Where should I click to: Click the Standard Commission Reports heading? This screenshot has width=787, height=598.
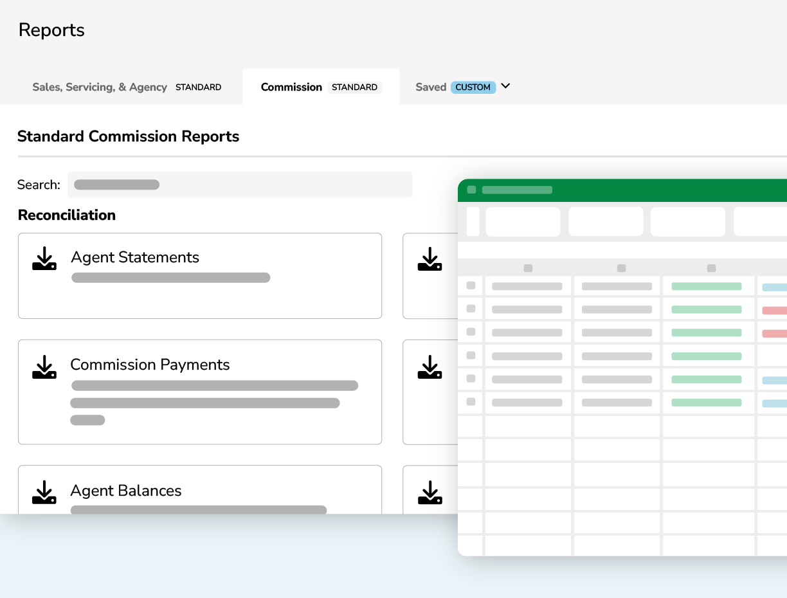(x=128, y=136)
